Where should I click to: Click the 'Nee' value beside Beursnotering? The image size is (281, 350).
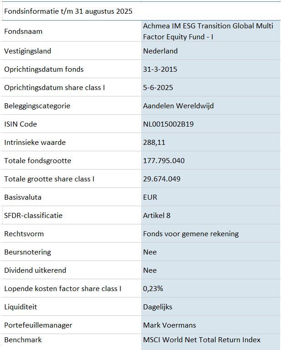pos(150,252)
